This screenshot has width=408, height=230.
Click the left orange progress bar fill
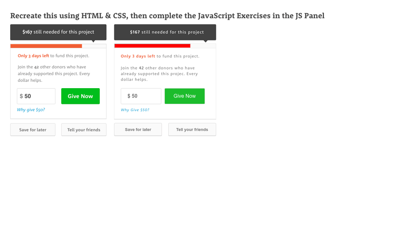pos(46,46)
